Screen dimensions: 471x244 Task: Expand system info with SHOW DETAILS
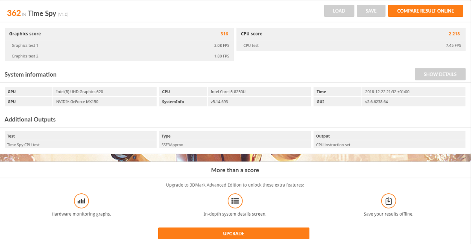(440, 74)
